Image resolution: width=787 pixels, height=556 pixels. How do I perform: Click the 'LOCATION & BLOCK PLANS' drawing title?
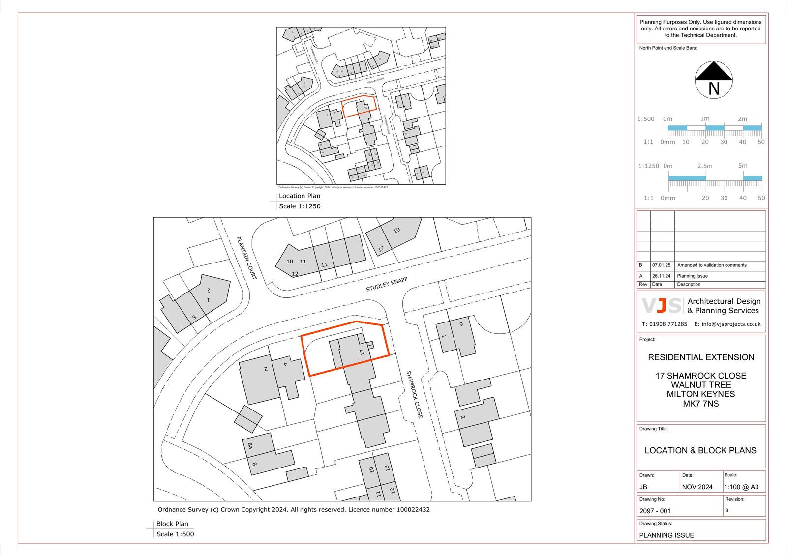point(700,450)
